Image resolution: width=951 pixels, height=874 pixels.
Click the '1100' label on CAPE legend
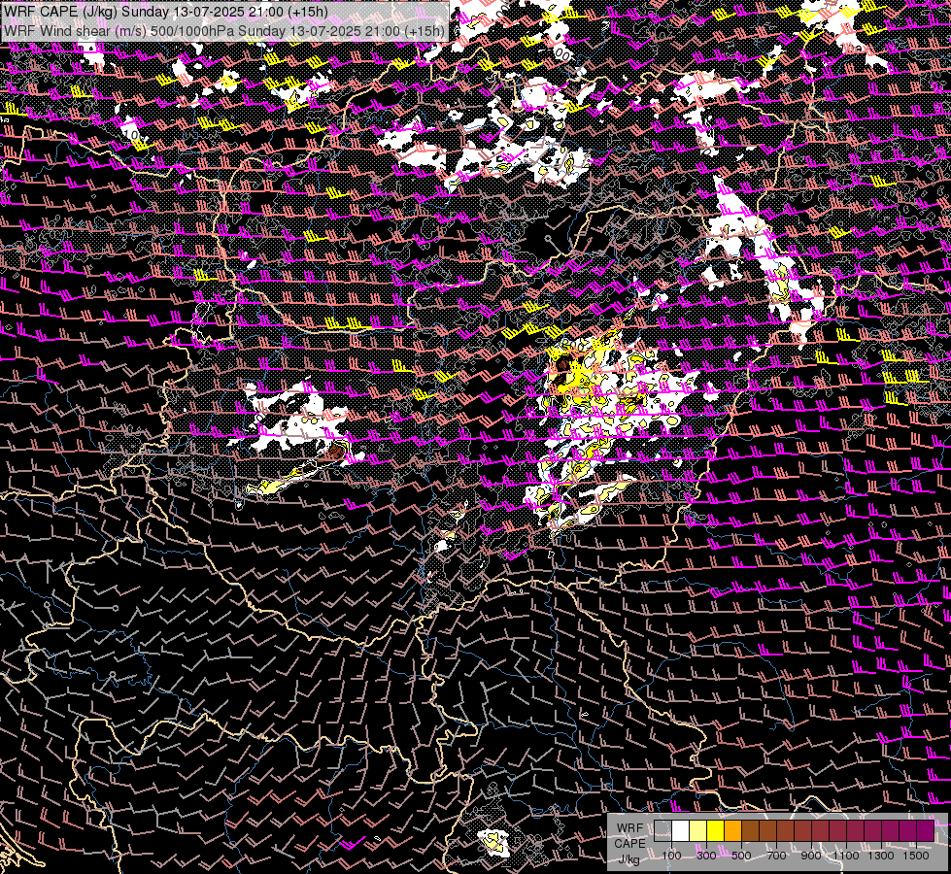click(846, 856)
